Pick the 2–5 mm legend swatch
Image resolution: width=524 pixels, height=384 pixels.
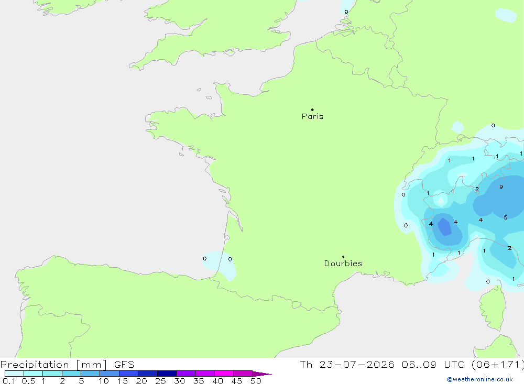71,374
